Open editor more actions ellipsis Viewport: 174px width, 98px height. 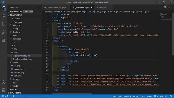170,7
